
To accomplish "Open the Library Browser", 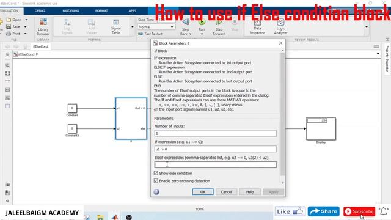I will pyautogui.click(x=43, y=27).
